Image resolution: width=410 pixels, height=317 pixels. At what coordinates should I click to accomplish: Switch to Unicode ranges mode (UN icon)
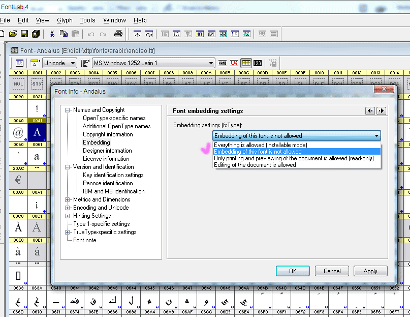point(234,63)
